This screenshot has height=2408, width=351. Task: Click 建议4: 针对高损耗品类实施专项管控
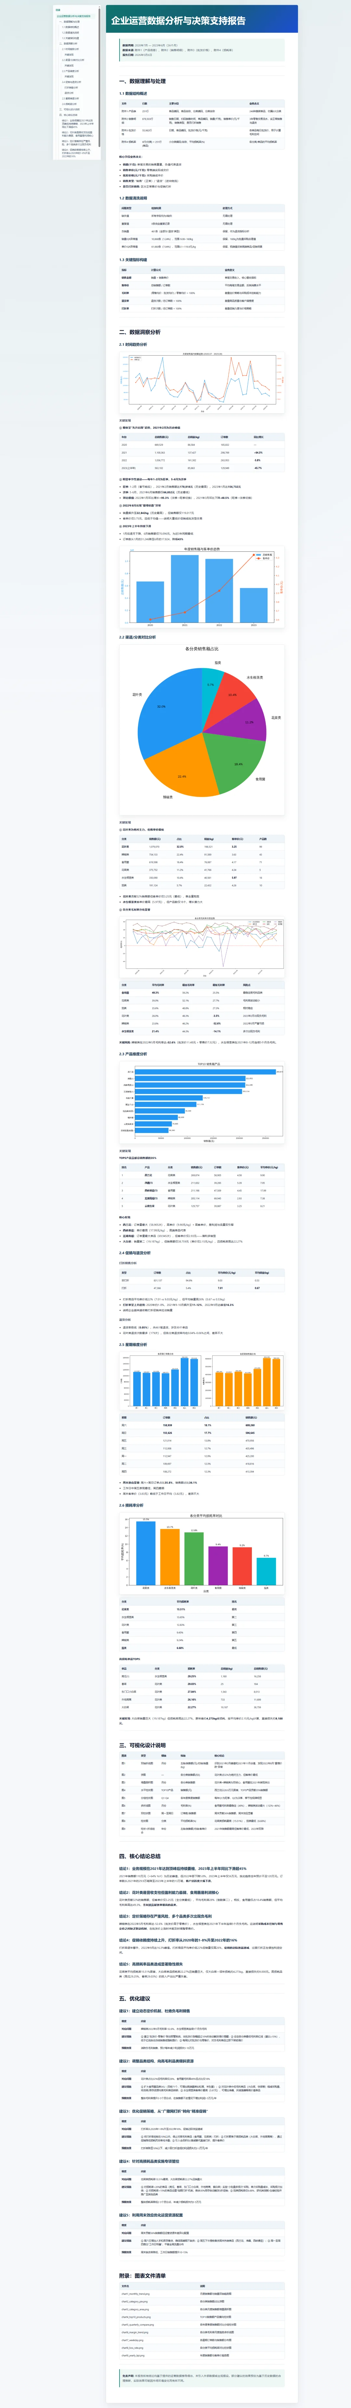[149, 2161]
